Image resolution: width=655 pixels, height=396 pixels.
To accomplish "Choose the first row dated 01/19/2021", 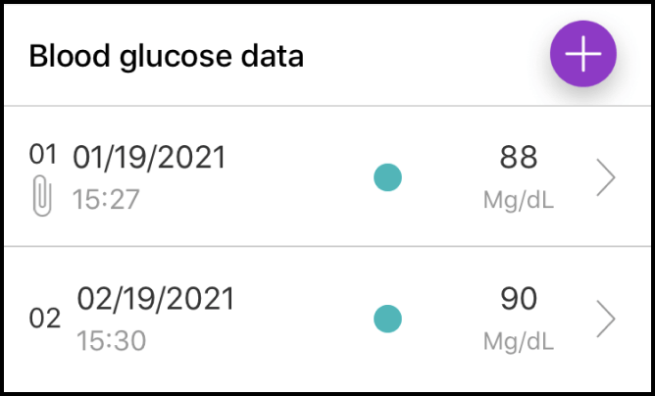I will [x=327, y=176].
